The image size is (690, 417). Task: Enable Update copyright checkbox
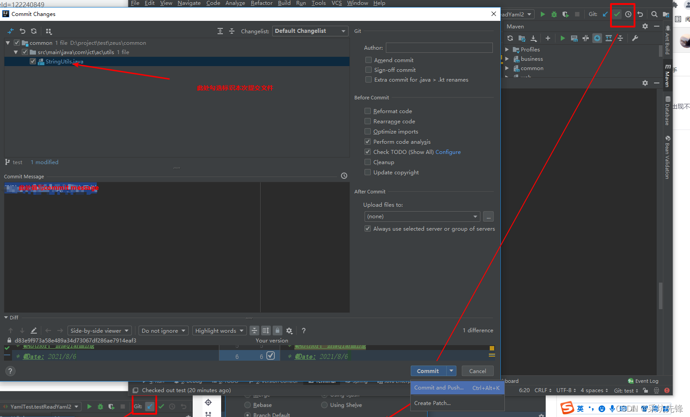368,172
